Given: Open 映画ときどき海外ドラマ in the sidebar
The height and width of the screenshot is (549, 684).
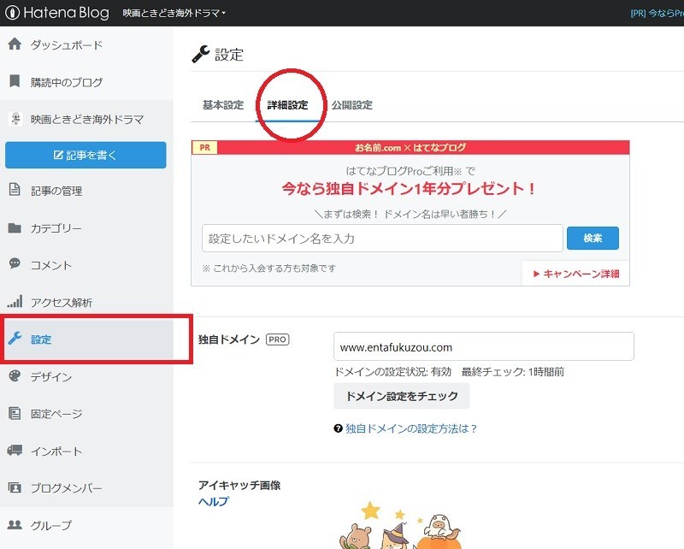Looking at the screenshot, I should point(86,119).
